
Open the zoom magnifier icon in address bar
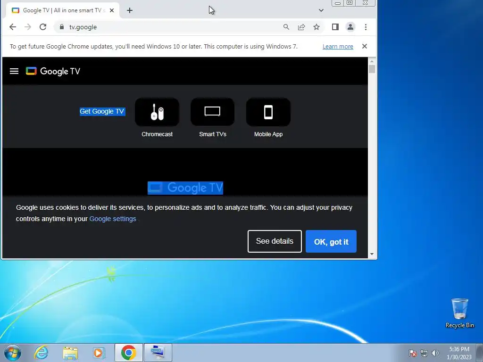click(286, 27)
